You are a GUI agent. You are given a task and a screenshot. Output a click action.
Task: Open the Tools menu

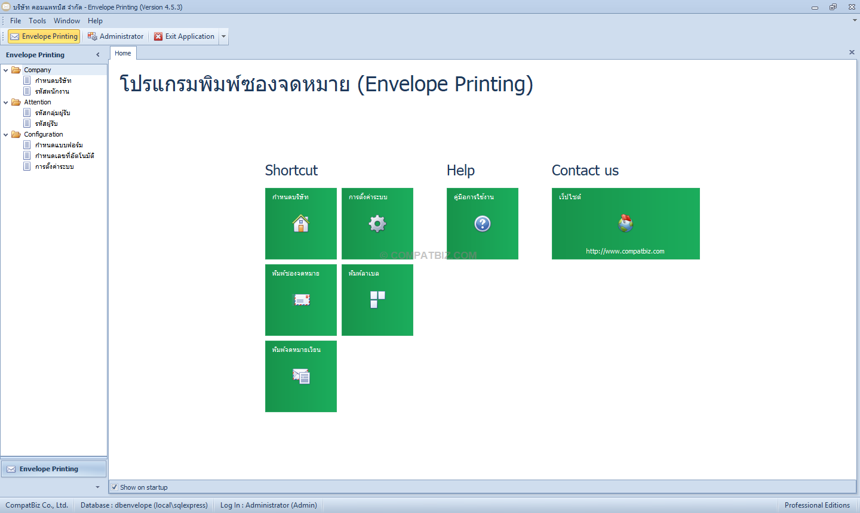[x=37, y=21]
